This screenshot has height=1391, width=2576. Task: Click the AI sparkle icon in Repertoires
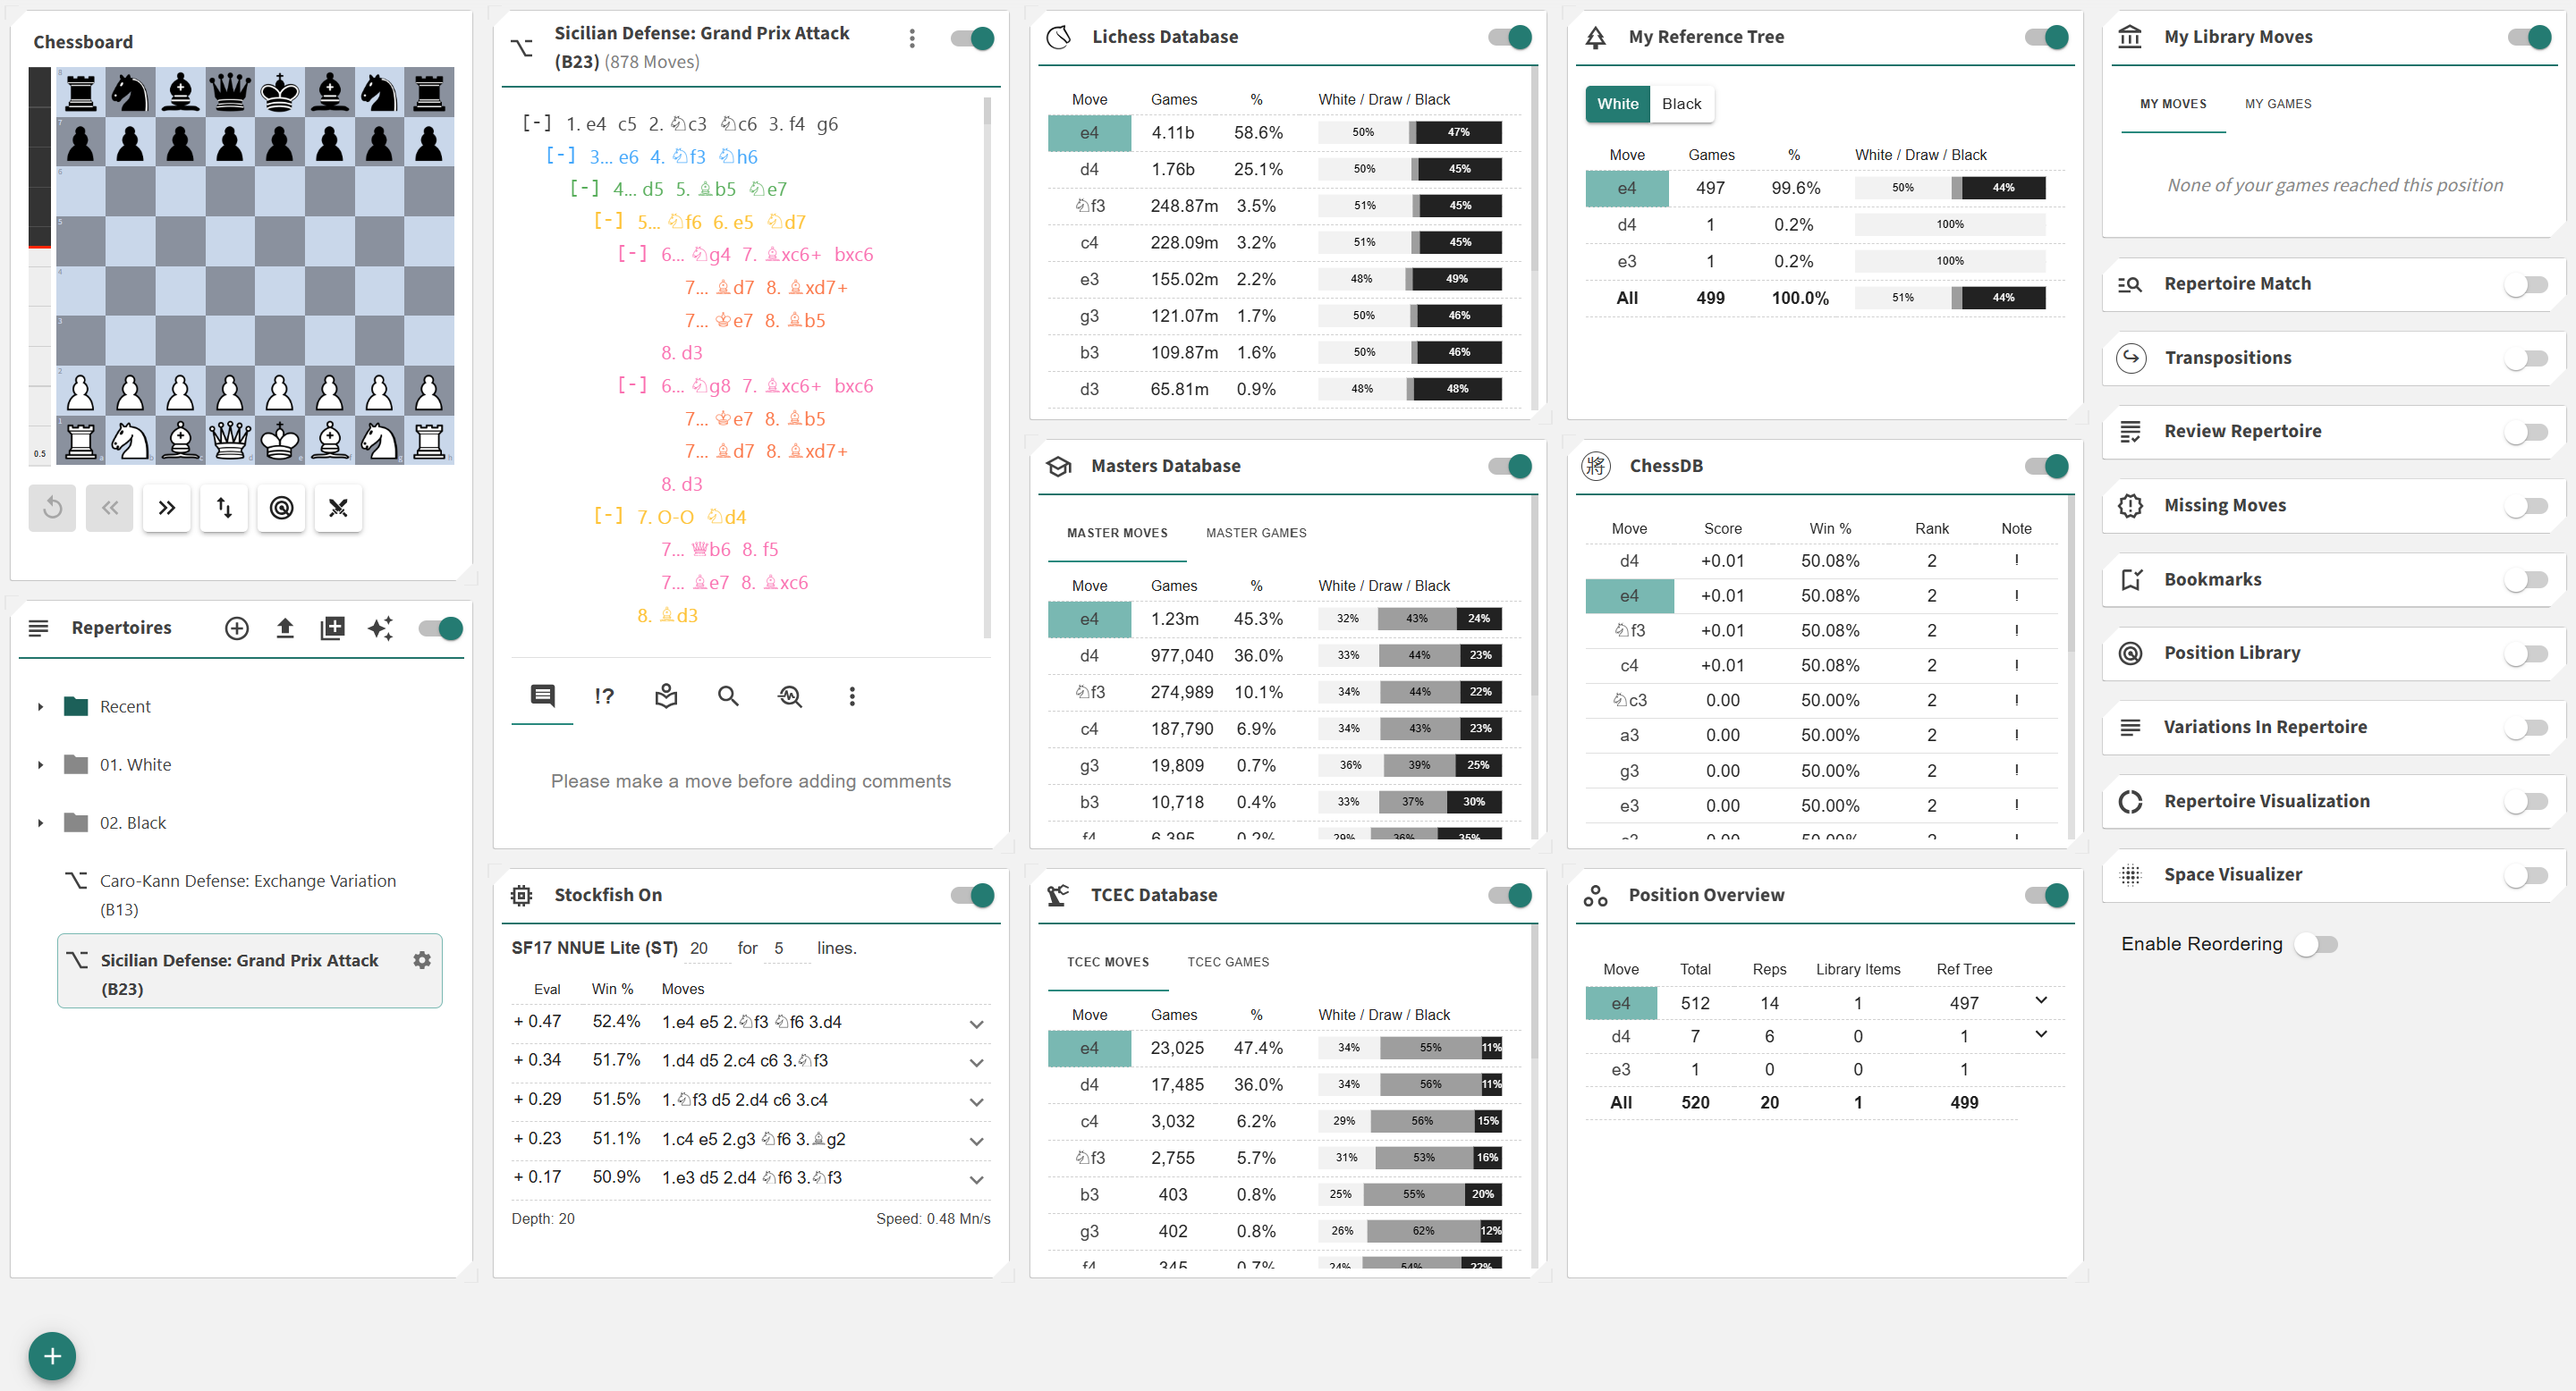tap(380, 628)
